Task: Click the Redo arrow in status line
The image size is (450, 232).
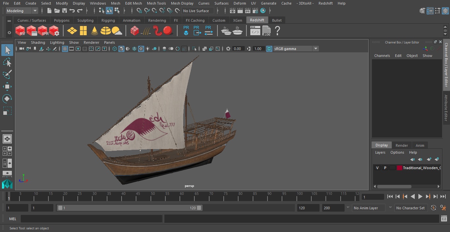Action: (80, 11)
